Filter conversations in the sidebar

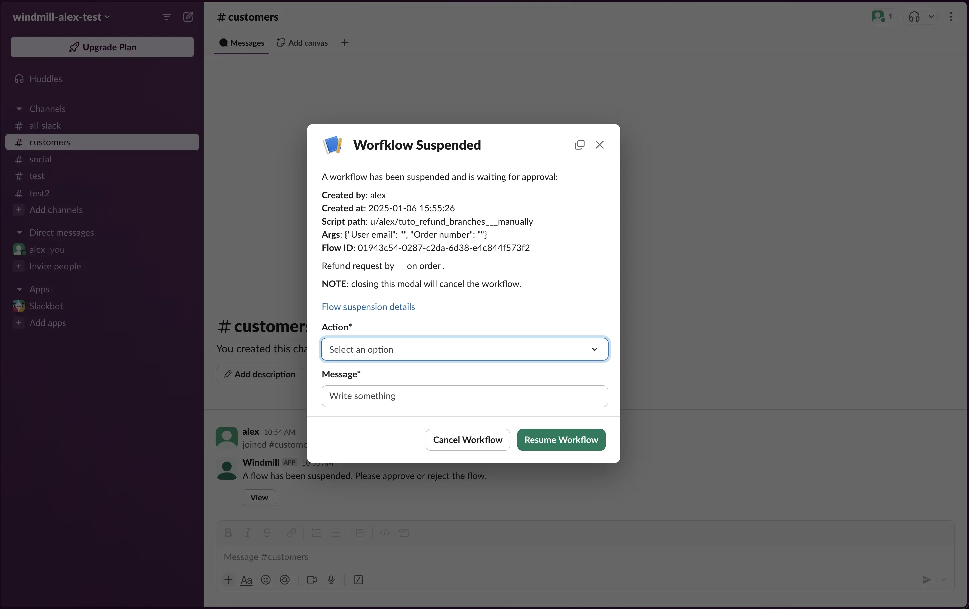pyautogui.click(x=167, y=17)
